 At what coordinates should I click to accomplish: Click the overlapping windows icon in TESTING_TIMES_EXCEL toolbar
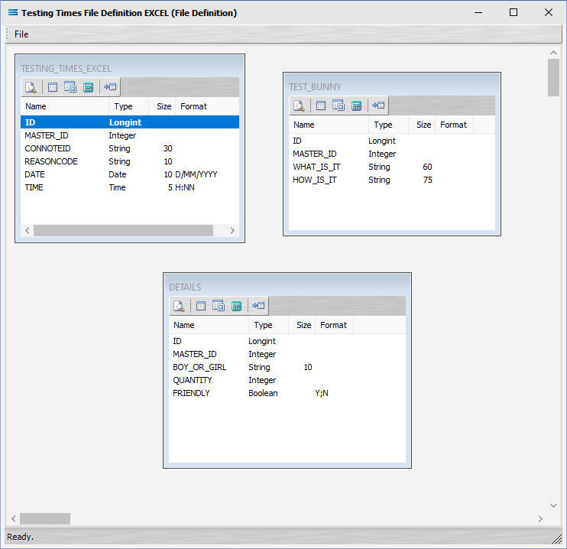pyautogui.click(x=70, y=87)
